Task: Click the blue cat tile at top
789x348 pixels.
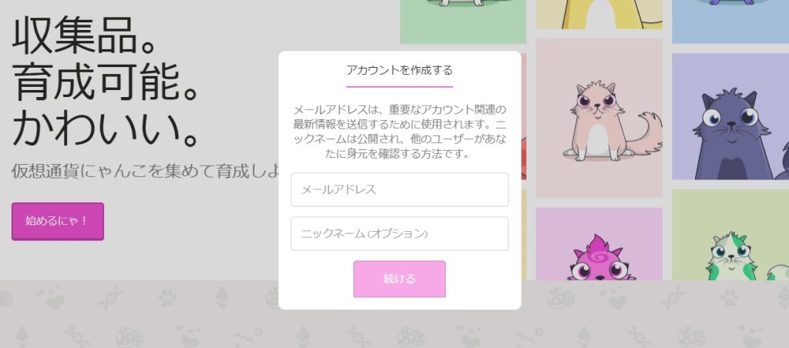Action: tap(730, 22)
